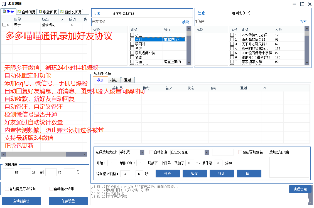Click 搜索 for friend name
The image size is (314, 208).
click(x=185, y=22)
